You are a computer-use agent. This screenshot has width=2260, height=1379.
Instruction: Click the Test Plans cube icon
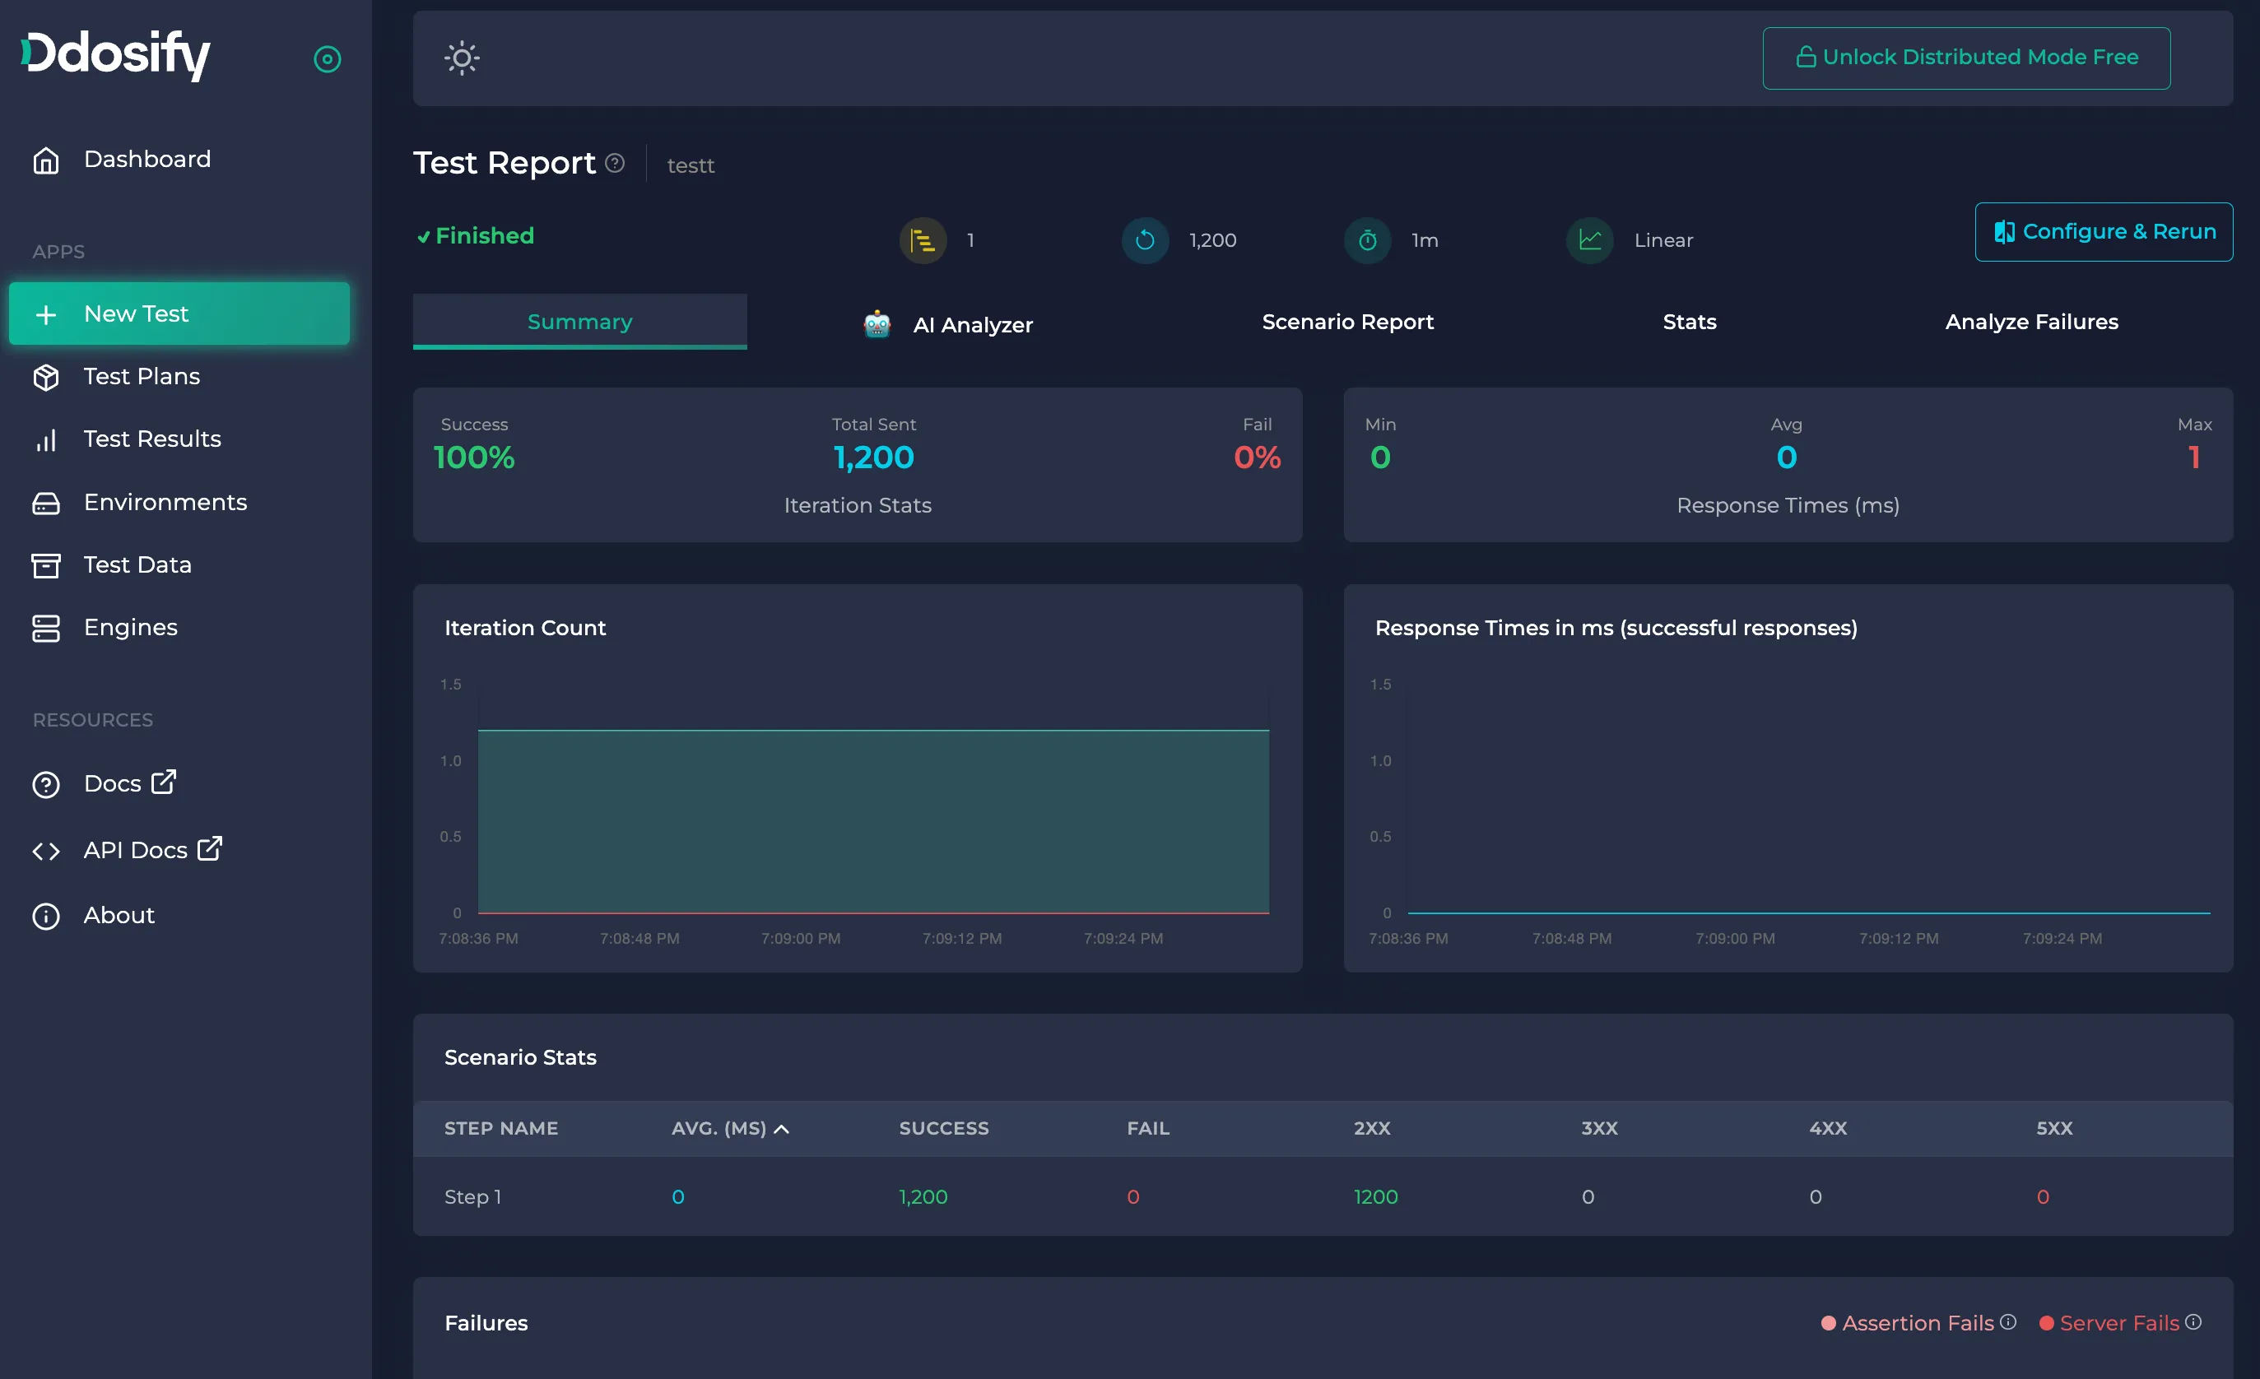tap(46, 377)
